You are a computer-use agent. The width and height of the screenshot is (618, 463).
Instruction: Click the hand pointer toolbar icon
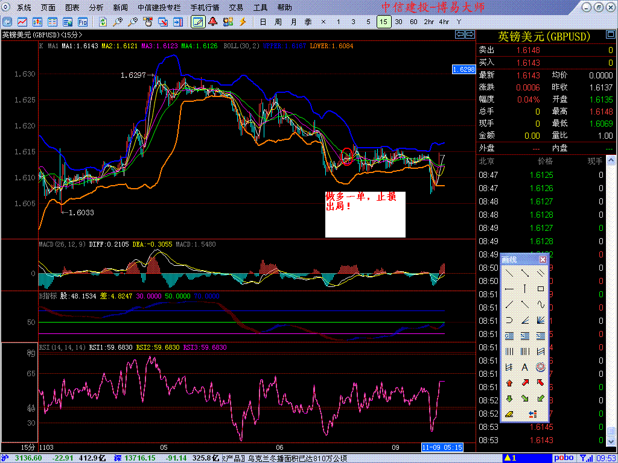(148, 22)
